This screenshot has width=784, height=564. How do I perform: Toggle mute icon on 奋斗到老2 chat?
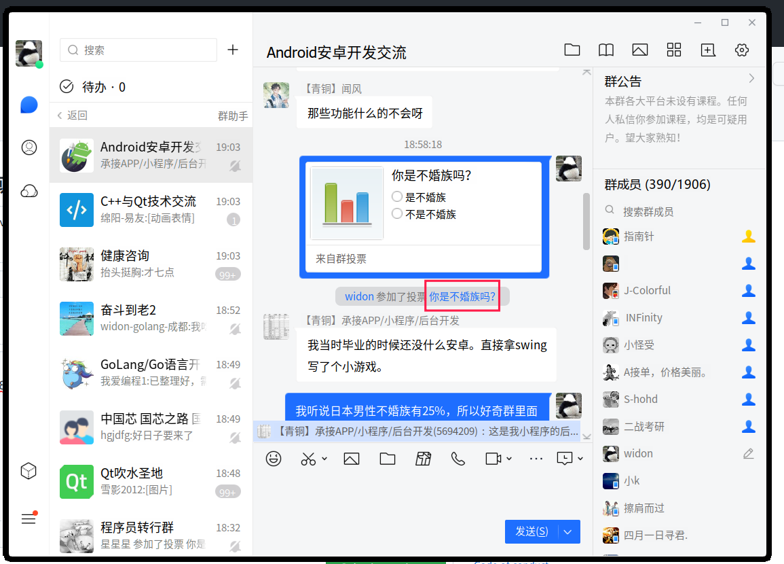tap(235, 329)
